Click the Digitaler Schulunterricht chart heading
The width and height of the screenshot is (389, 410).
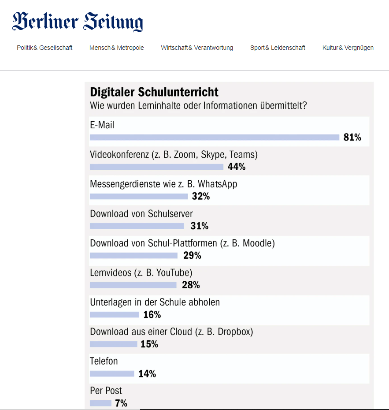tap(154, 92)
